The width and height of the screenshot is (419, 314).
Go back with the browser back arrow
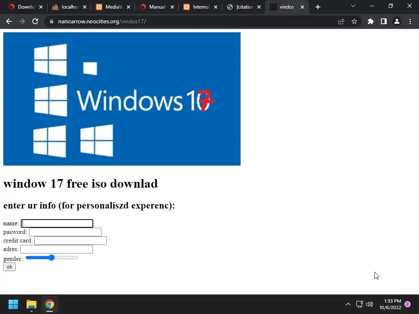(9, 21)
